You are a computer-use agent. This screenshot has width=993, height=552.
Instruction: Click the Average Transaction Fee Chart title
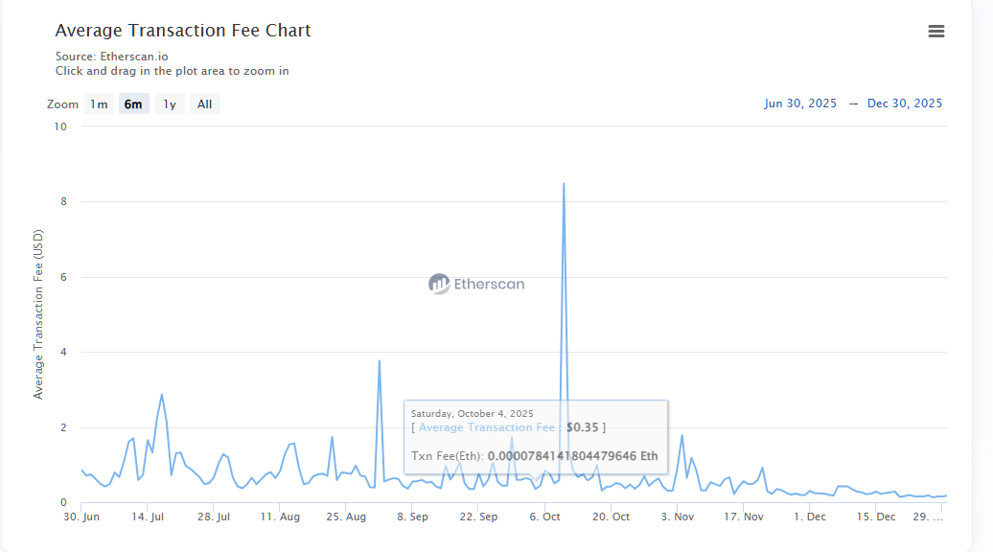tap(183, 31)
